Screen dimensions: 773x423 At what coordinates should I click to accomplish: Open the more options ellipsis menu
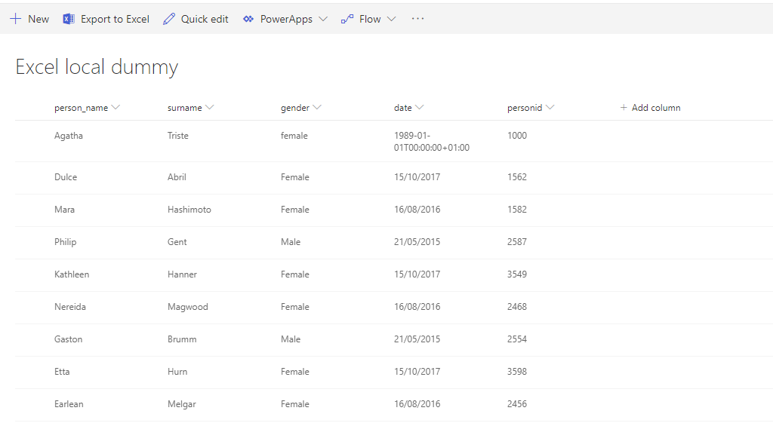click(x=417, y=19)
